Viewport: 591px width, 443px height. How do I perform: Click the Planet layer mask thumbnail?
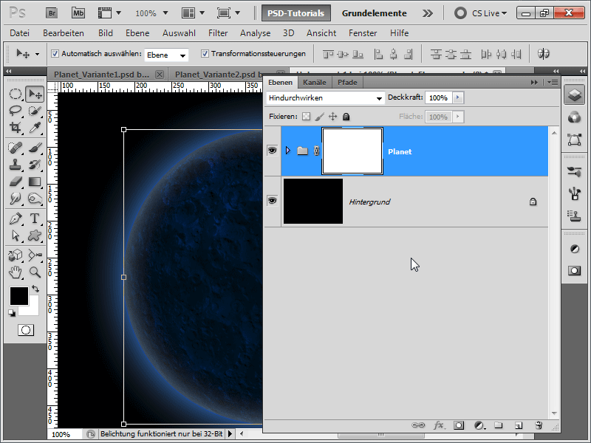pos(352,151)
